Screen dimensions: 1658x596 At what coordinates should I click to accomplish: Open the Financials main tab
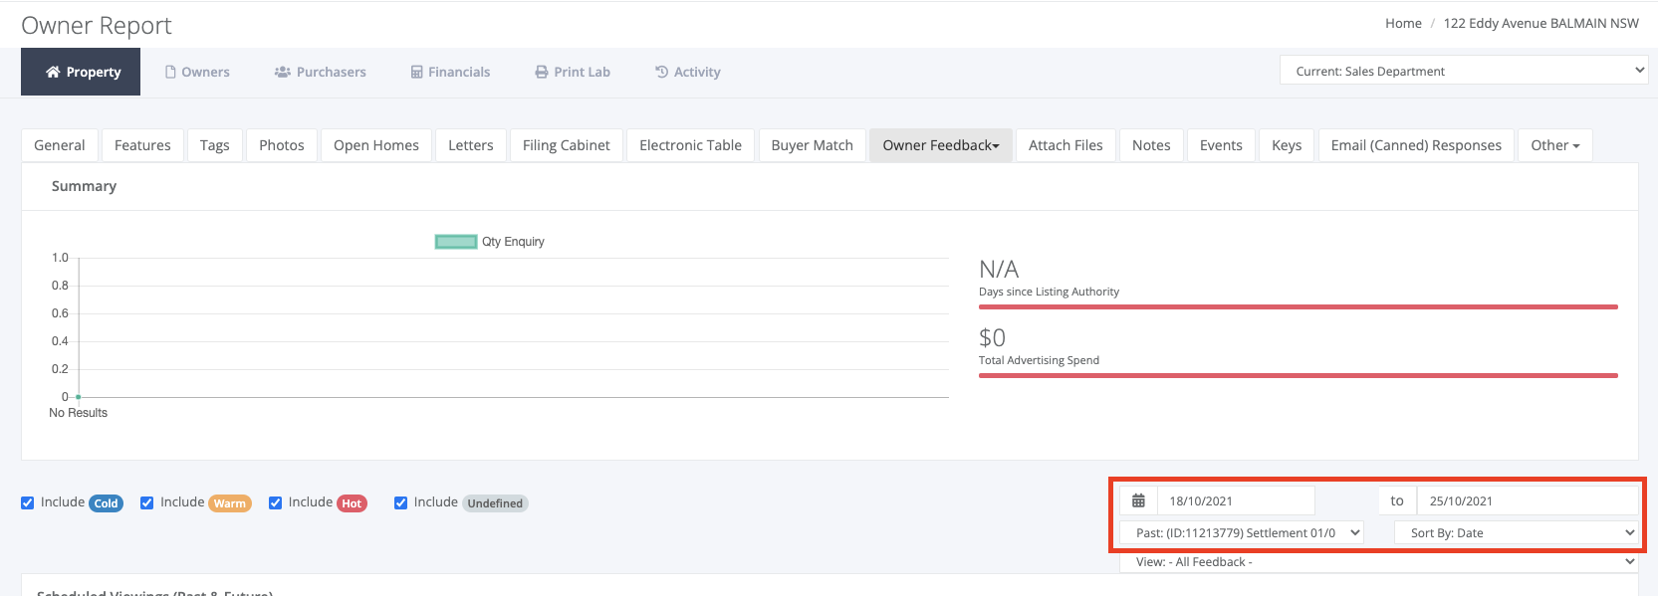(x=450, y=72)
